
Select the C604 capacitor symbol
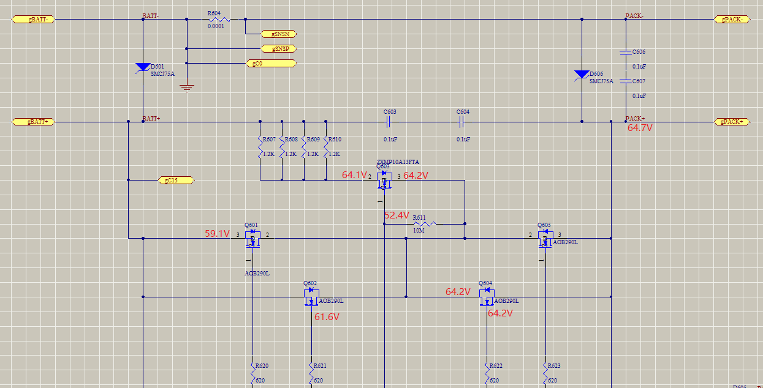[x=461, y=122]
